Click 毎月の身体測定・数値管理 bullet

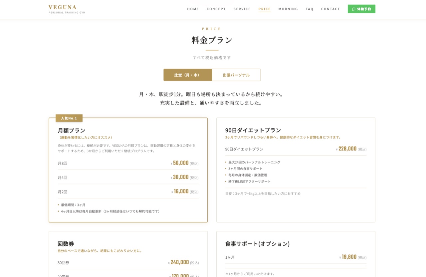tap(248, 175)
